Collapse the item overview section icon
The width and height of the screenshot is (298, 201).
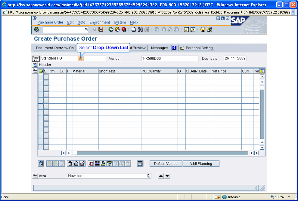tap(35, 71)
